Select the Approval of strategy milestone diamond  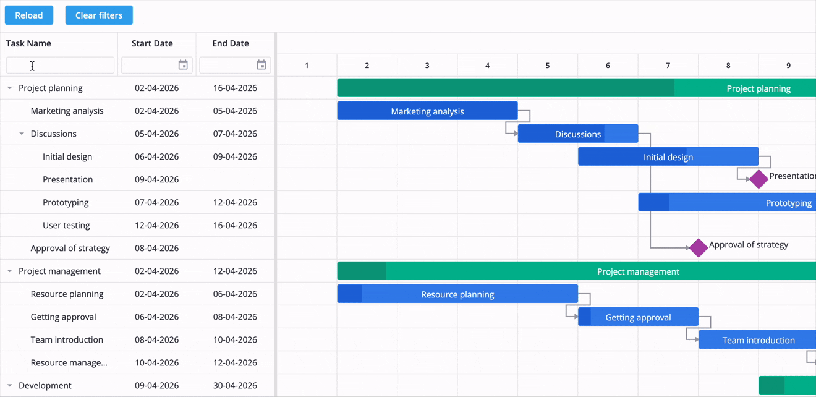[x=698, y=247]
